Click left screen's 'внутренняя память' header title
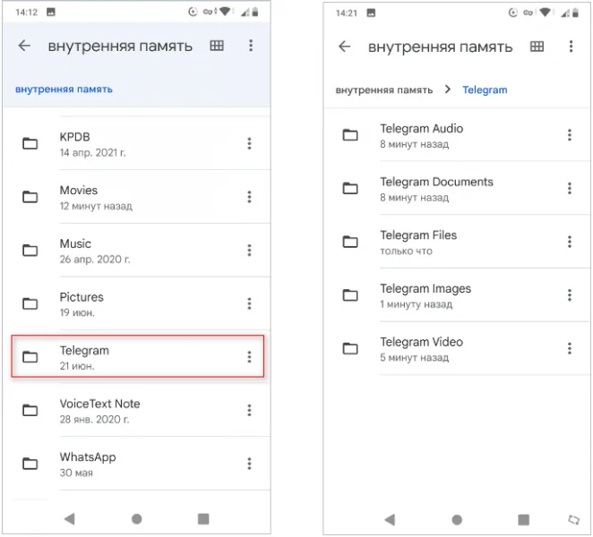The image size is (593, 537). click(x=120, y=47)
